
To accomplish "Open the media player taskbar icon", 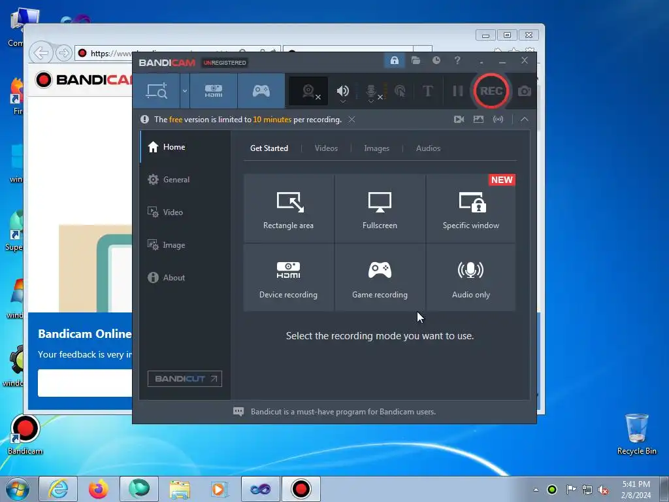I will [x=220, y=489].
